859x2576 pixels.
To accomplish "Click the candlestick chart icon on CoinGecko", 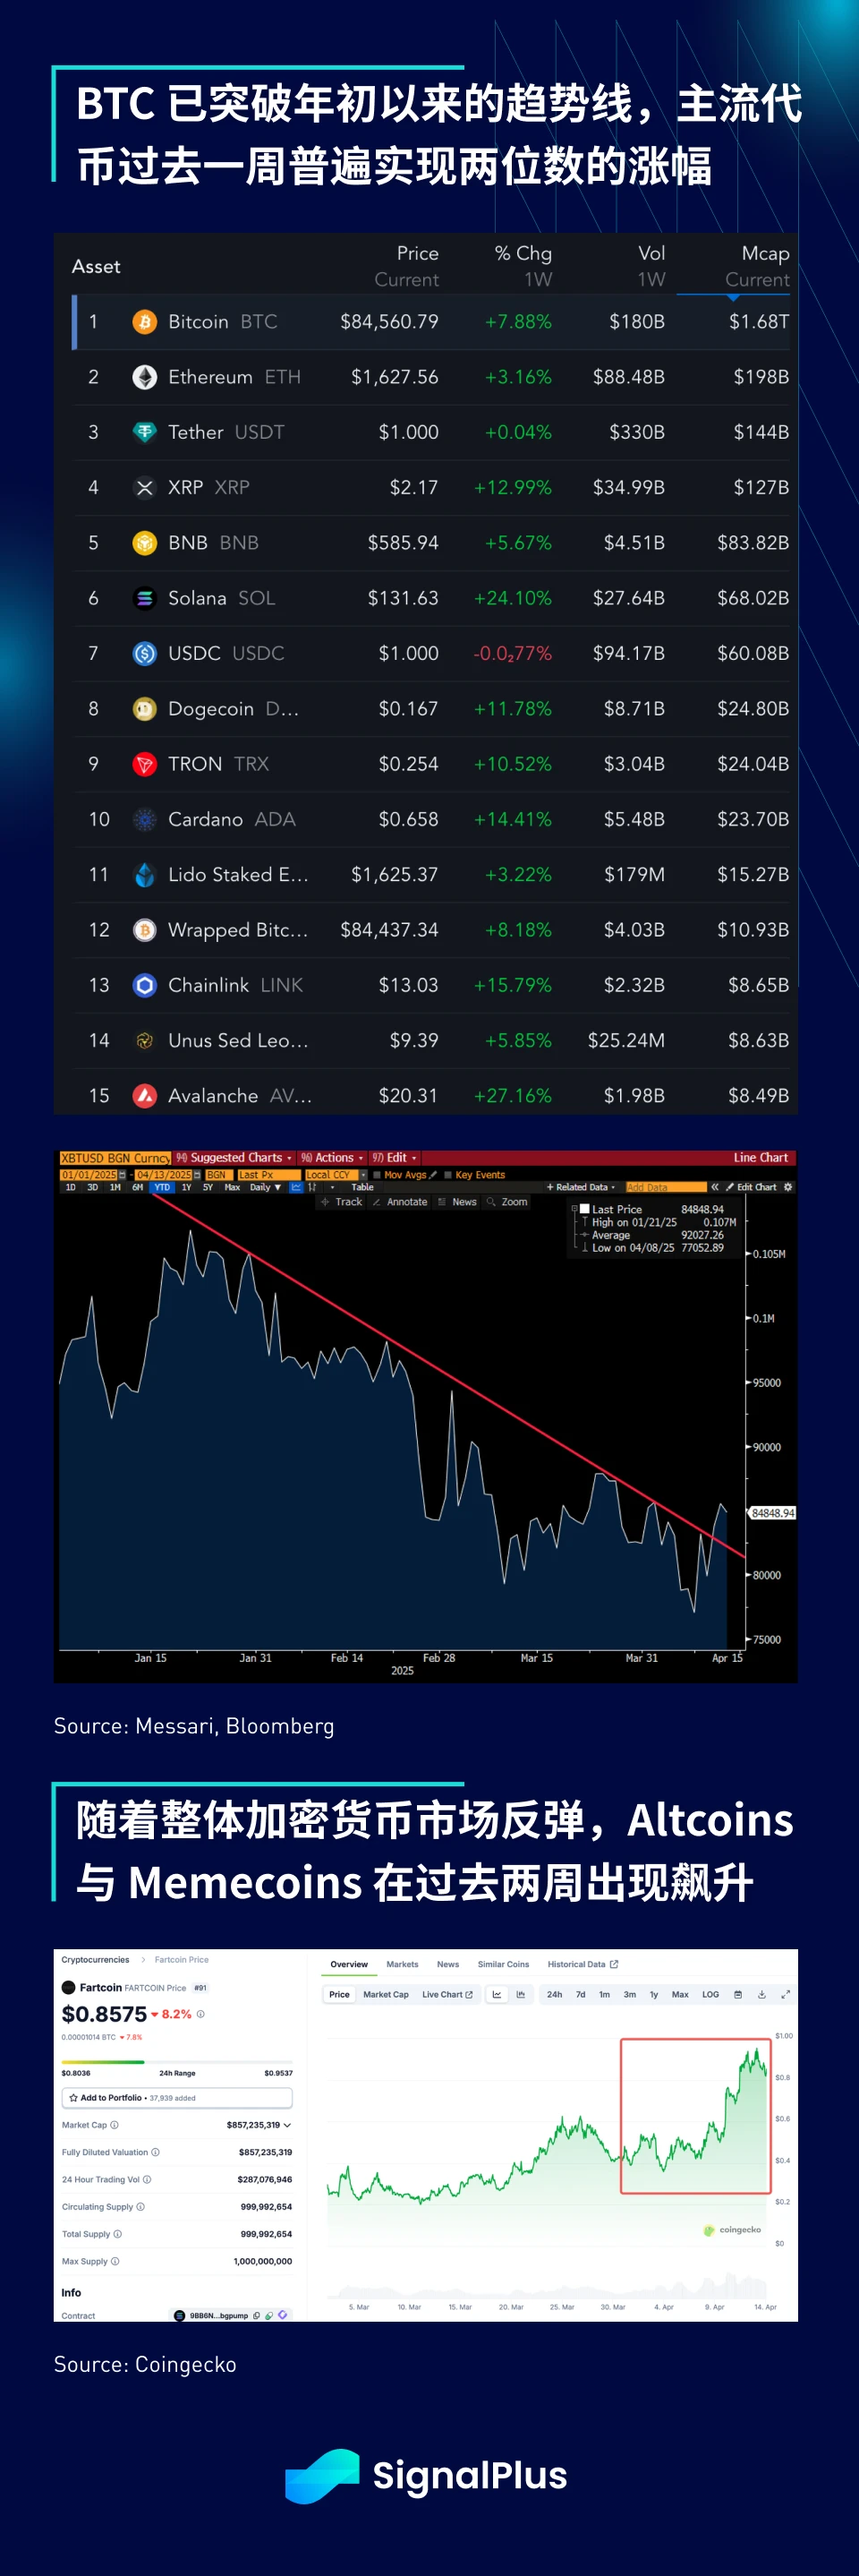I will [x=521, y=1994].
